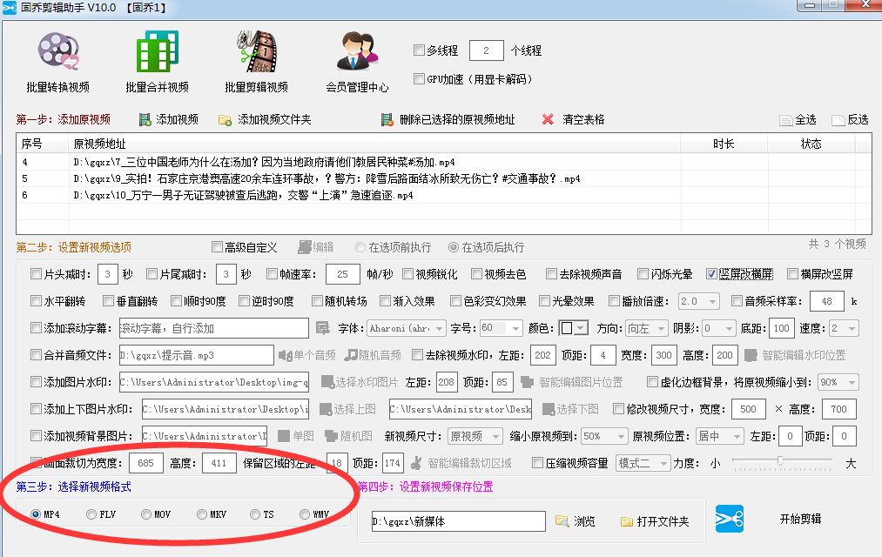
Task: Click 添加视频 button icon
Action: point(145,119)
